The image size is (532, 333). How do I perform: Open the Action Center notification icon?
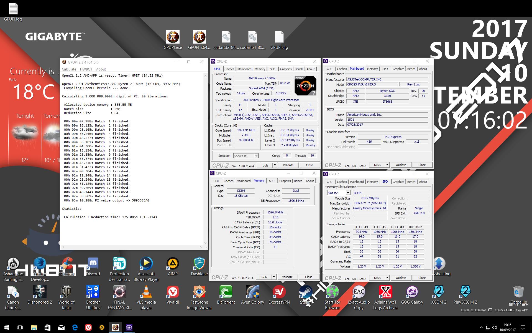click(523, 327)
